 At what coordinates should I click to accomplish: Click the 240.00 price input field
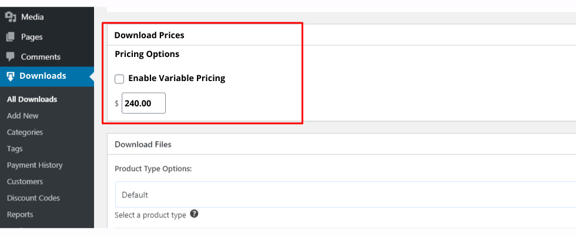(143, 103)
